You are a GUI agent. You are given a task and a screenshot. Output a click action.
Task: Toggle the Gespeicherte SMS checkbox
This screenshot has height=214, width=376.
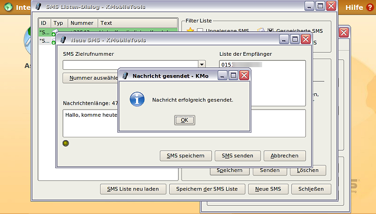[x=271, y=31]
